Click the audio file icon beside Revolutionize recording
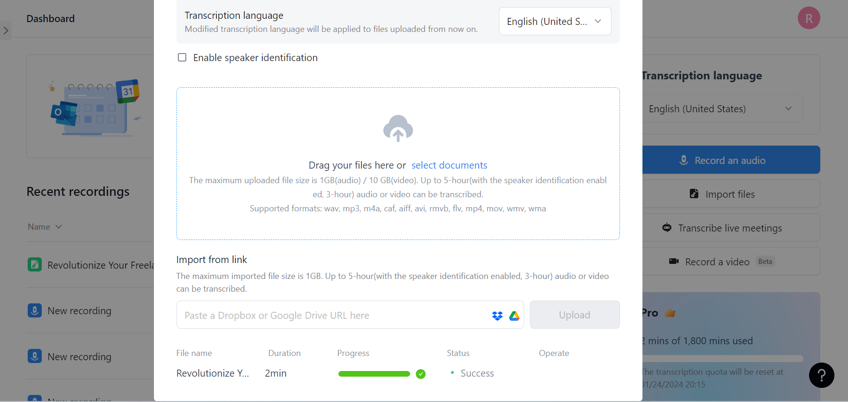Viewport: 848px width, 402px height. (35, 264)
